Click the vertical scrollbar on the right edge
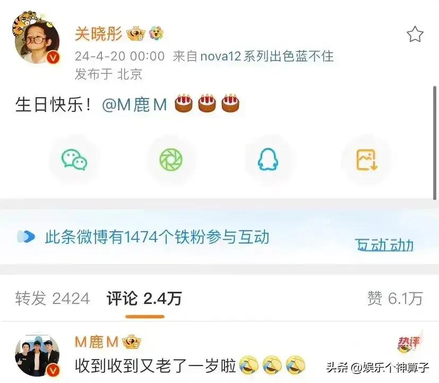 pyautogui.click(x=435, y=143)
